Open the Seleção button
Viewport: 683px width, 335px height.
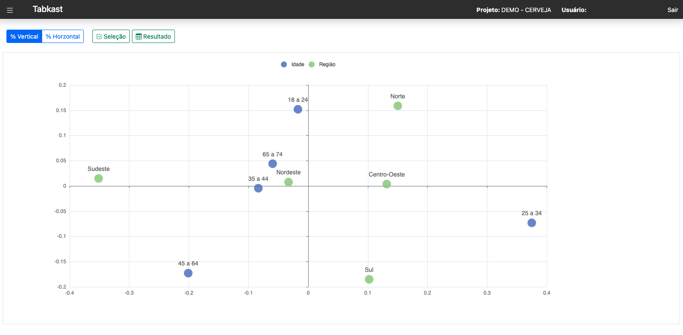pos(111,37)
